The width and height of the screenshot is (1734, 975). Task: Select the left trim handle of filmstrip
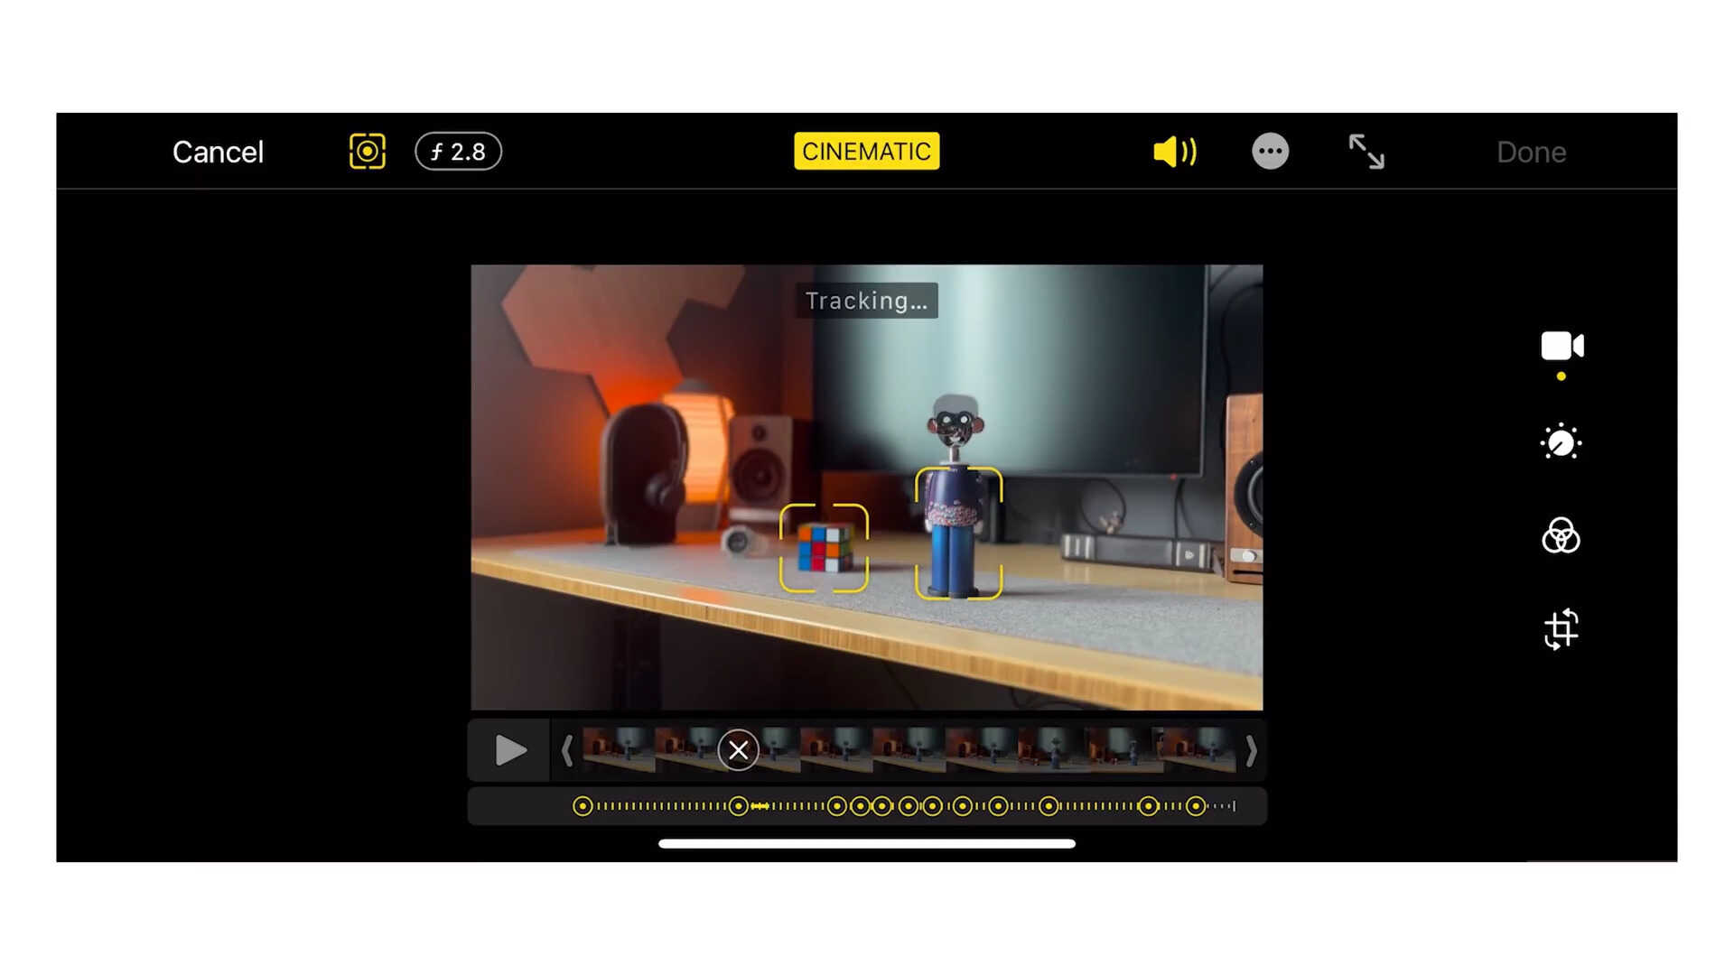[x=567, y=750]
